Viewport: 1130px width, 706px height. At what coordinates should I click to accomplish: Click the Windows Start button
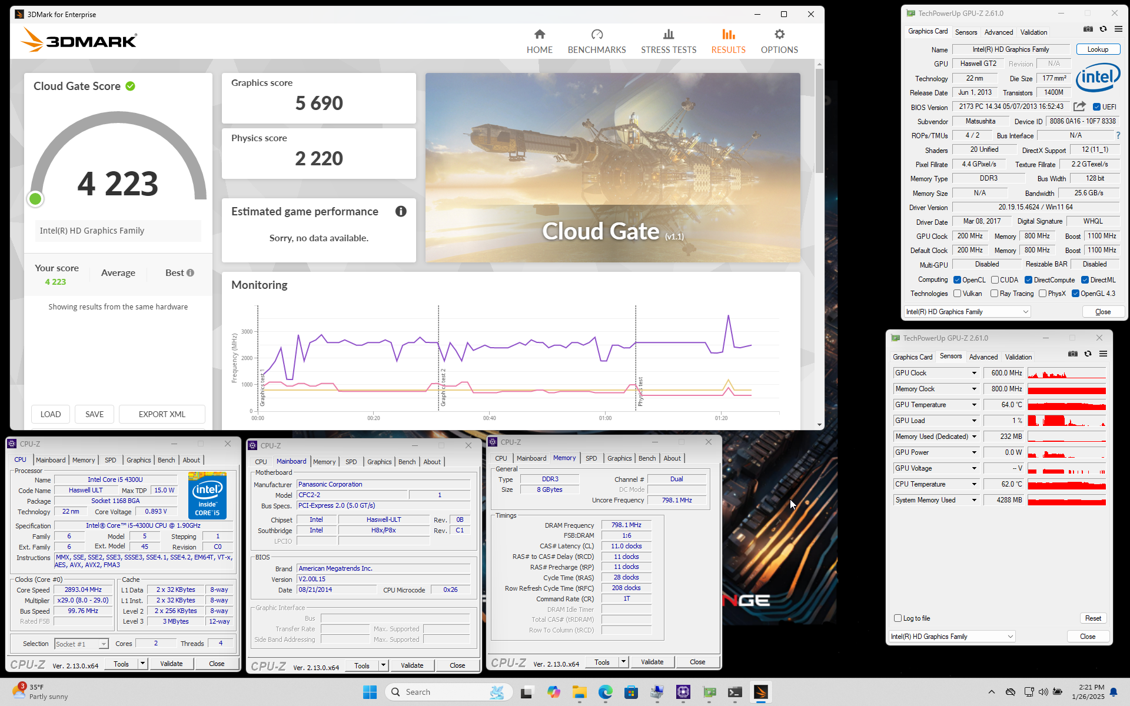(370, 692)
